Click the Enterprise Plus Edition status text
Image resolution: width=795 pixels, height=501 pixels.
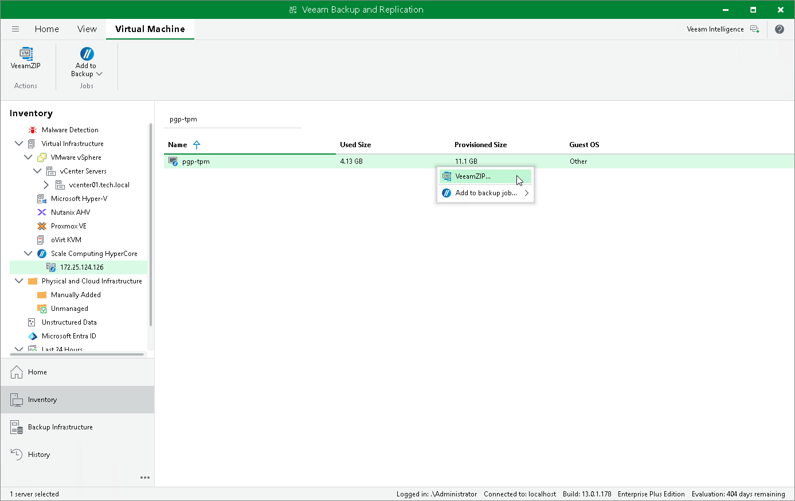tap(651, 494)
